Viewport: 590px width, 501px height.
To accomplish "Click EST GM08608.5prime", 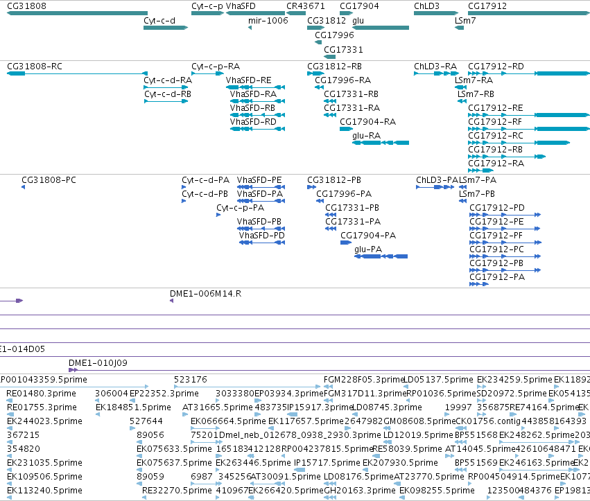I will [x=387, y=428].
